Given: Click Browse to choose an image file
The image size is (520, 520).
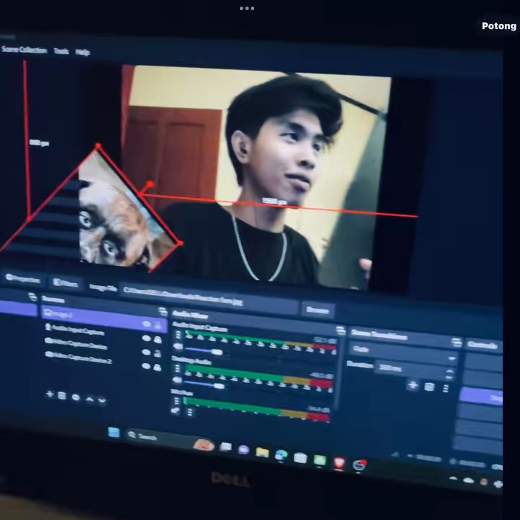Looking at the screenshot, I should pos(317,310).
